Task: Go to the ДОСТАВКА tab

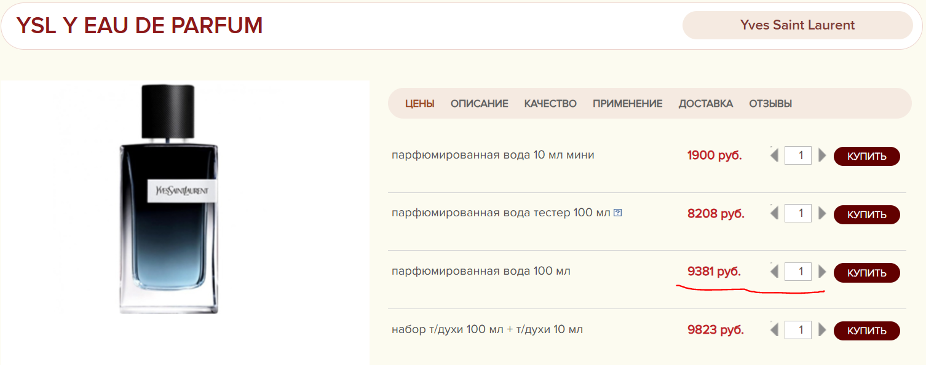Action: pyautogui.click(x=706, y=104)
